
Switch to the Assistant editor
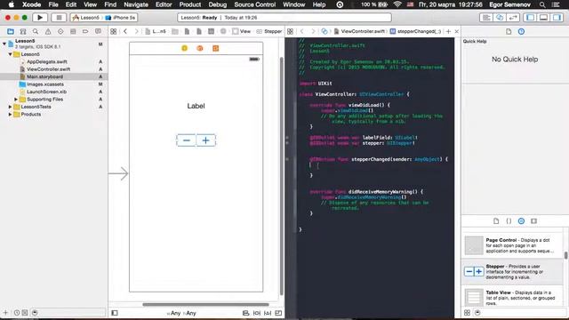coord(500,18)
